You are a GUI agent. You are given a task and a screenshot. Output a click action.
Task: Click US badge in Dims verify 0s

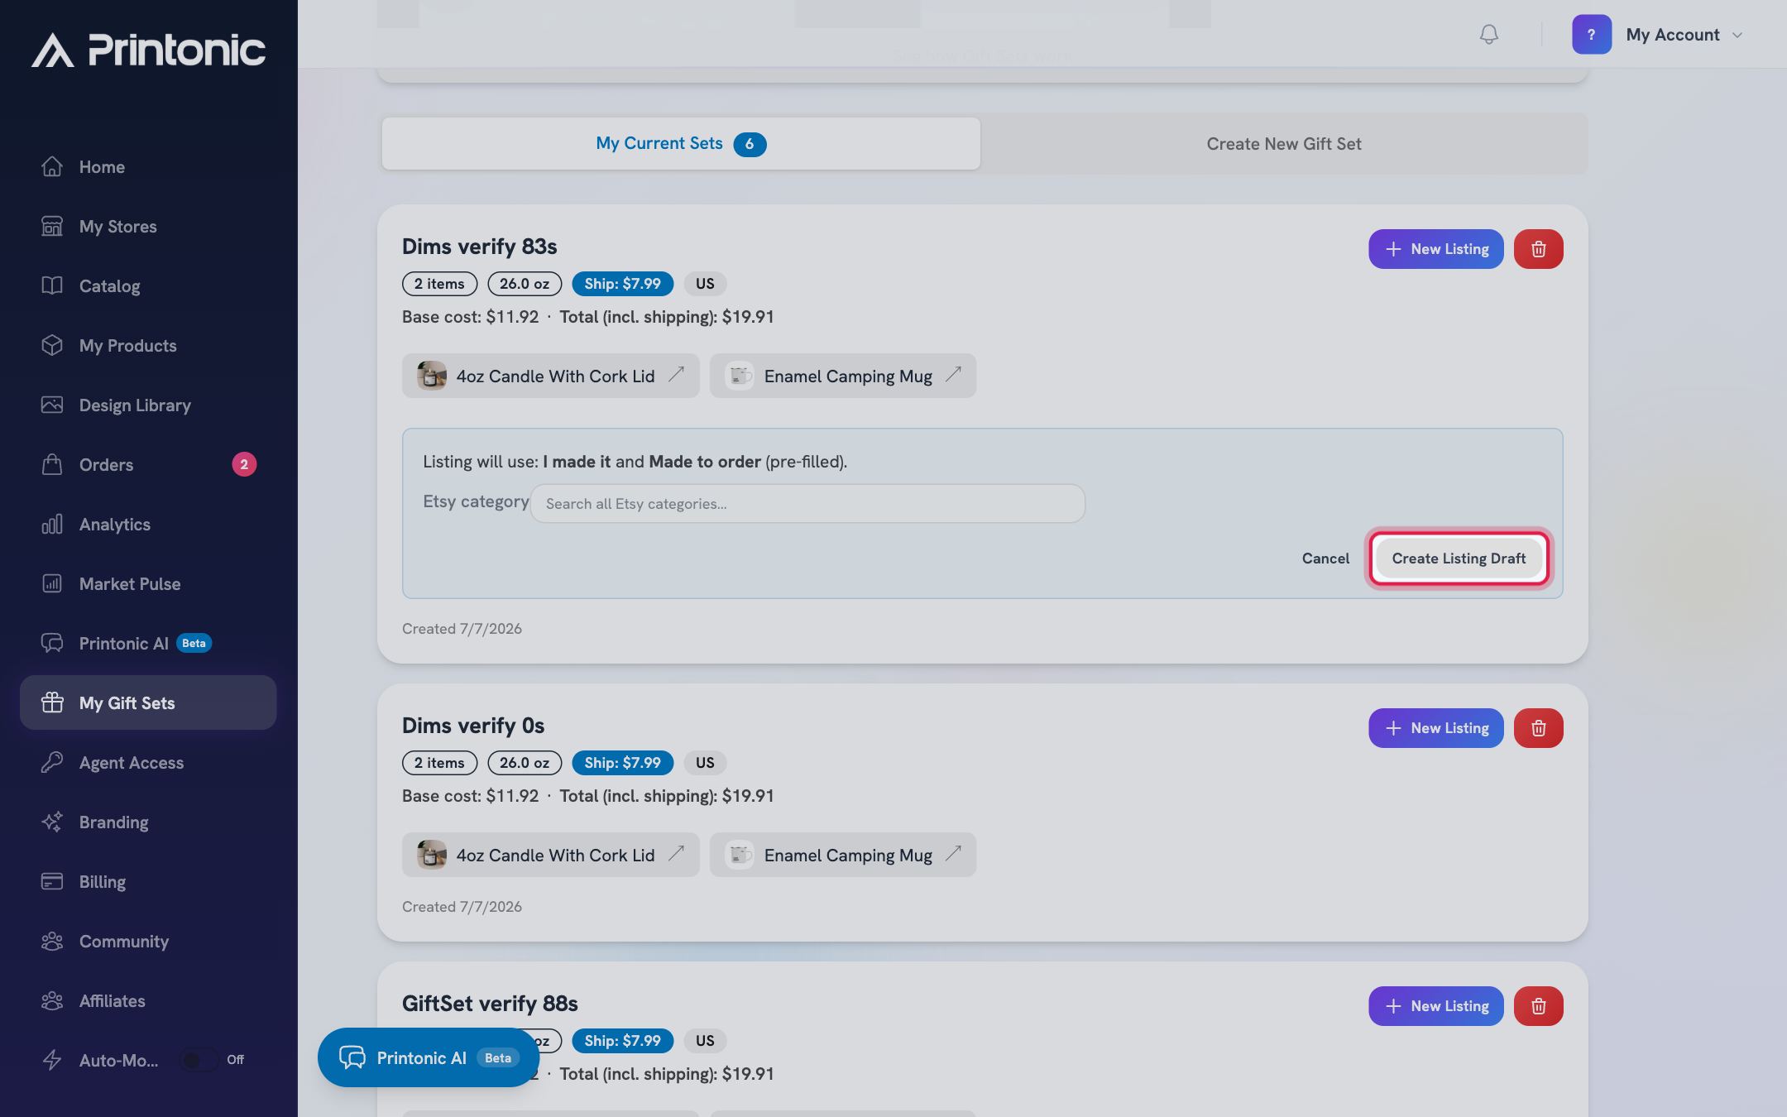coord(705,763)
